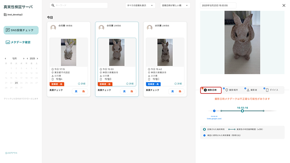Viewport: 290px width, 163px height.
Task: Click the 16:53:16 recorded time marker
Action: [x=242, y=111]
